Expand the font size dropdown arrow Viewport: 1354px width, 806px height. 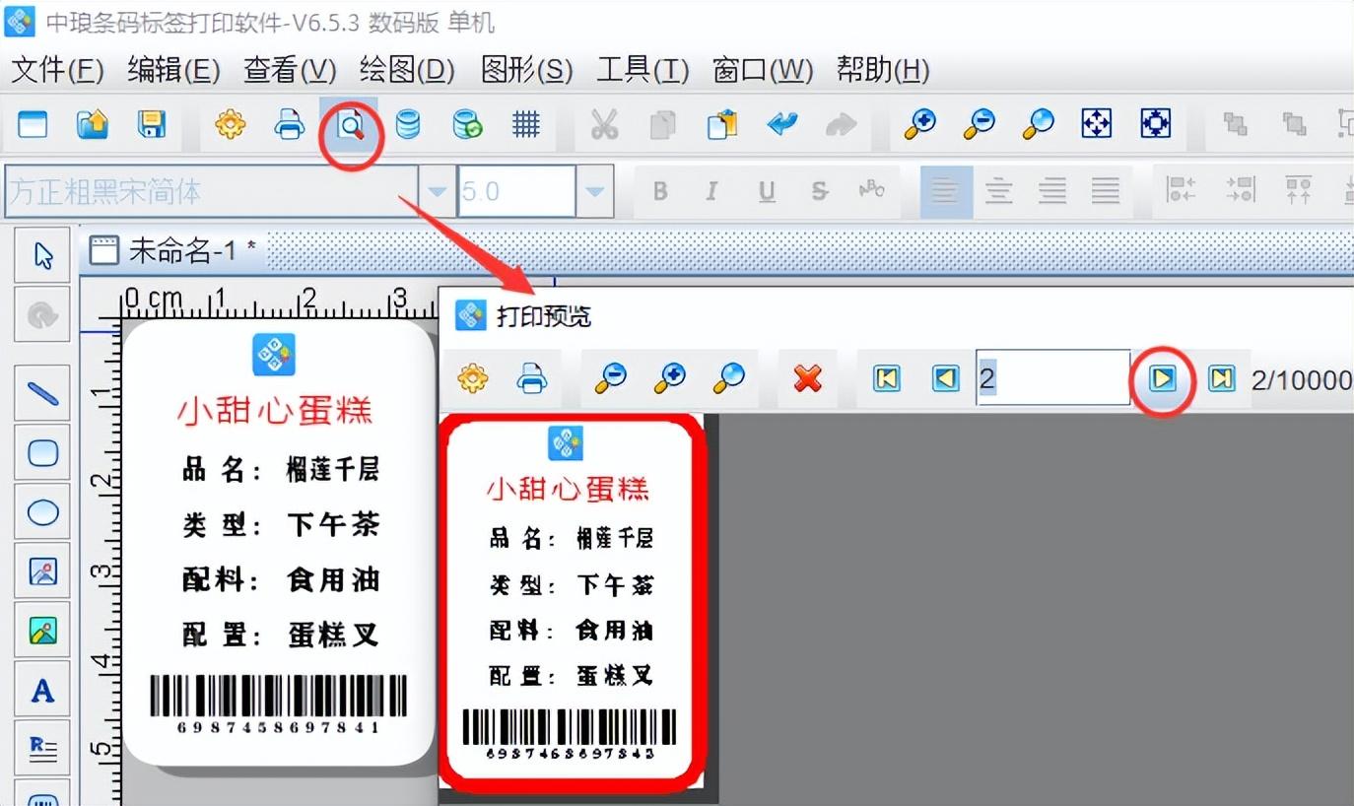pos(594,191)
